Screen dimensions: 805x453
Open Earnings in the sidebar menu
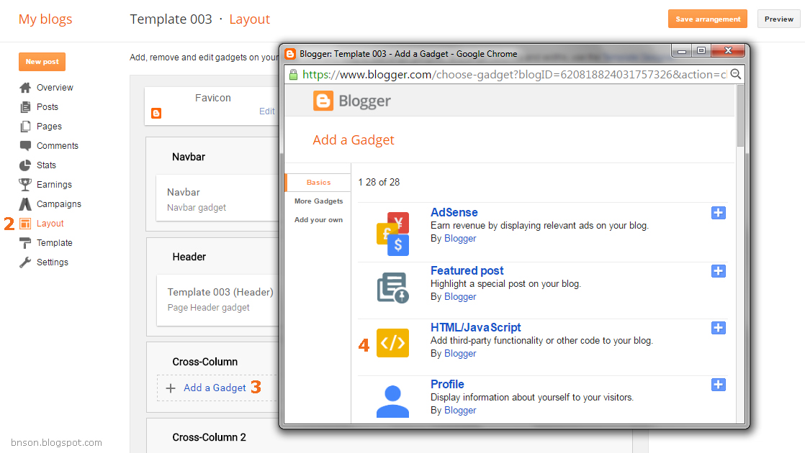(x=55, y=185)
